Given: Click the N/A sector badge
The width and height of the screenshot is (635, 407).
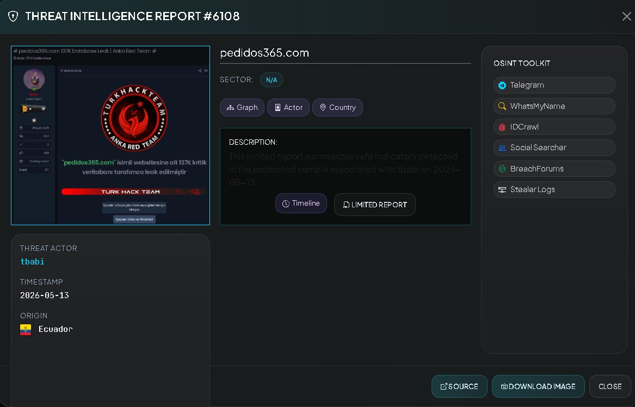Looking at the screenshot, I should click(272, 80).
